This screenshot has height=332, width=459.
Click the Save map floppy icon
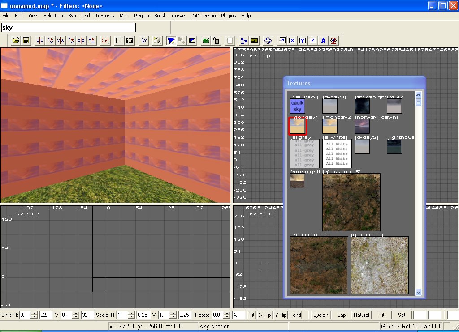[26, 41]
